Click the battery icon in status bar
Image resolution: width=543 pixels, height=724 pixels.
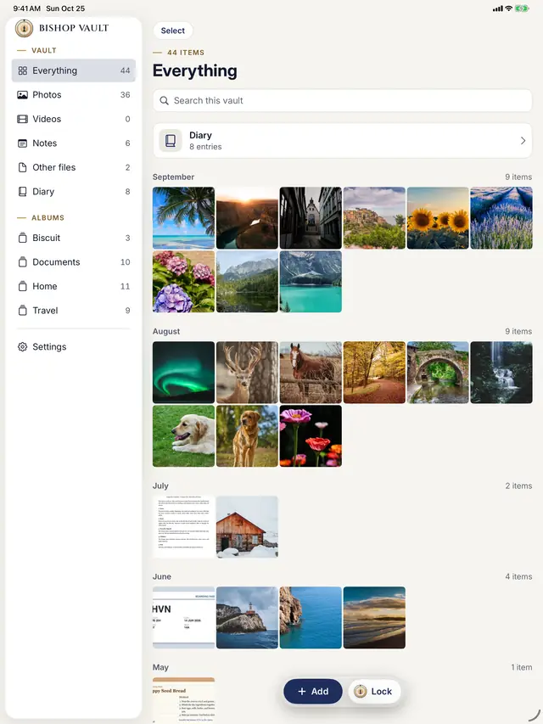[522, 8]
